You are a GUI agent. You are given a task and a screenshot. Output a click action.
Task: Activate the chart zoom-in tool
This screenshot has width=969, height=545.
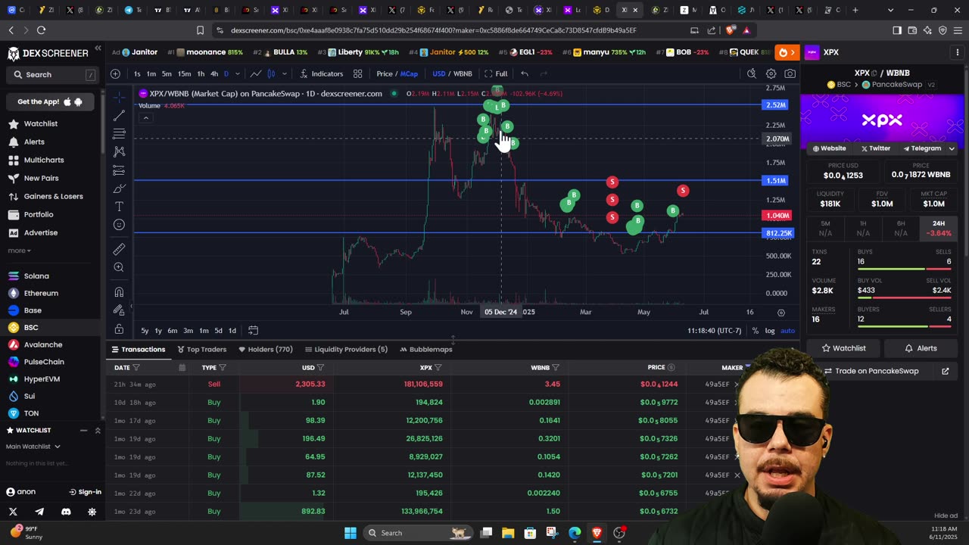pyautogui.click(x=119, y=267)
